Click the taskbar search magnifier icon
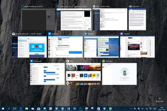167x111 pixels. (9, 108)
